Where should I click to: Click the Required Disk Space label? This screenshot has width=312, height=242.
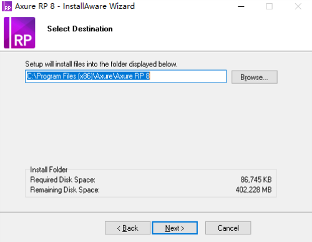point(62,179)
